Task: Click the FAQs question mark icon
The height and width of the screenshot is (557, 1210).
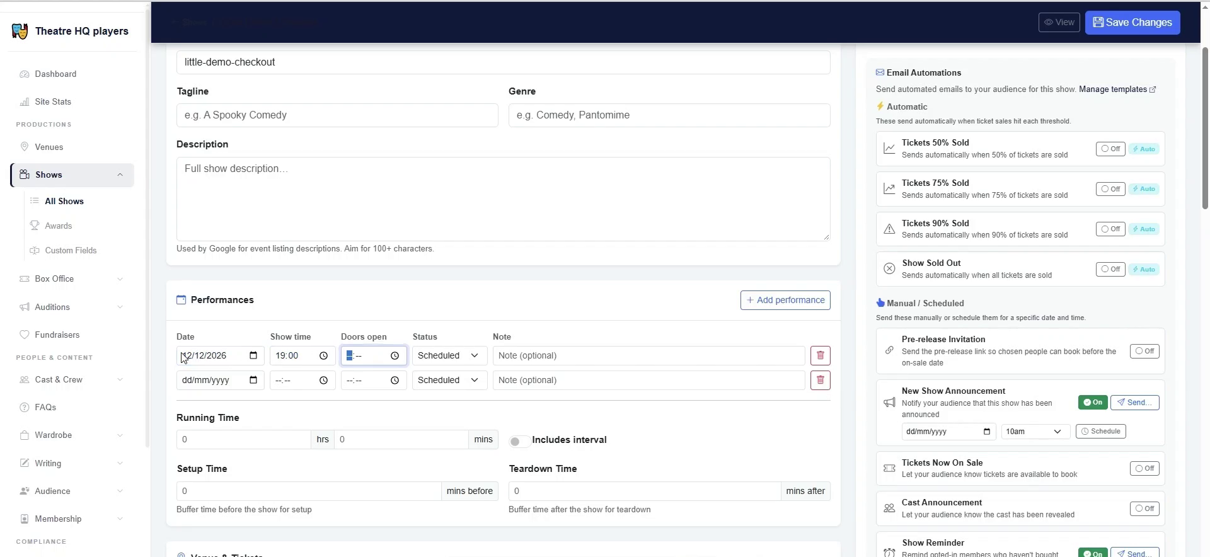Action: (x=25, y=407)
